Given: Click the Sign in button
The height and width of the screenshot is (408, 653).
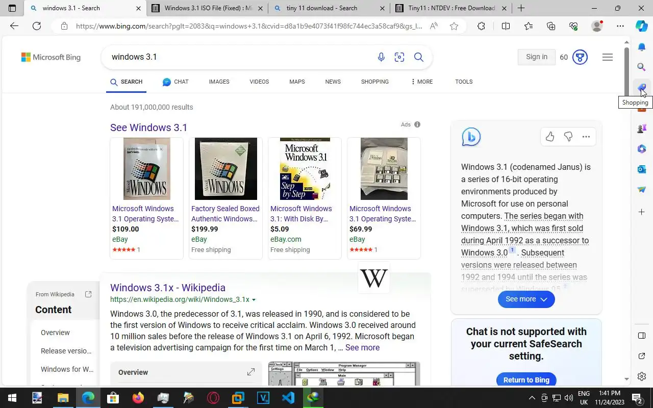Looking at the screenshot, I should pos(537,57).
